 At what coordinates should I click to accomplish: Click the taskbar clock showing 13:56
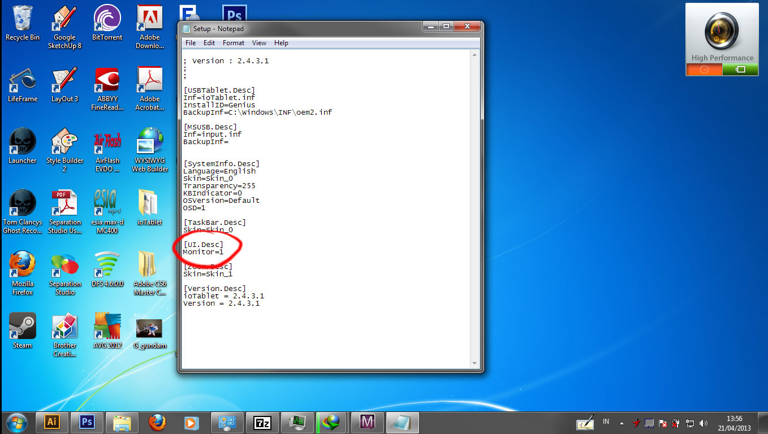click(734, 423)
